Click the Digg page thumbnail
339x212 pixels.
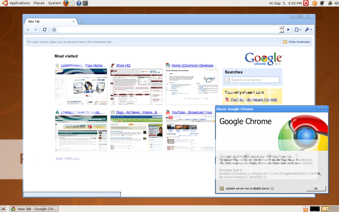pyautogui.click(x=136, y=133)
